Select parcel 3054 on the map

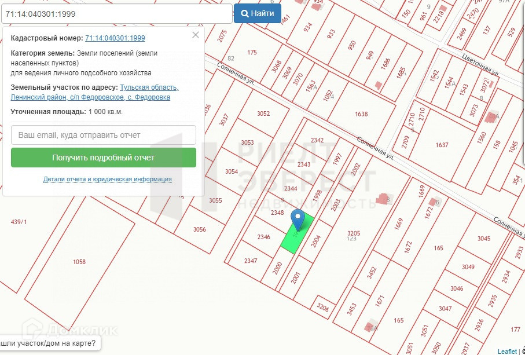coord(232,171)
